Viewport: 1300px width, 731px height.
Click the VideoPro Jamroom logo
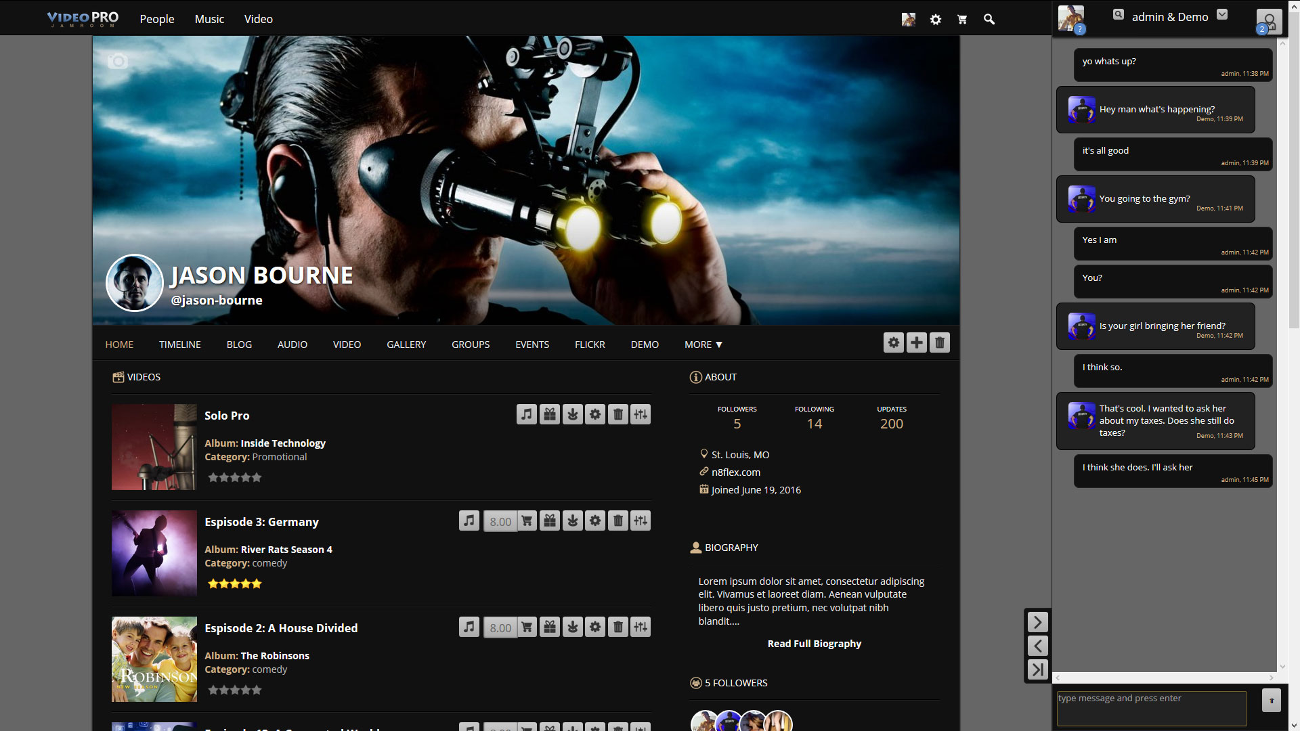point(83,19)
